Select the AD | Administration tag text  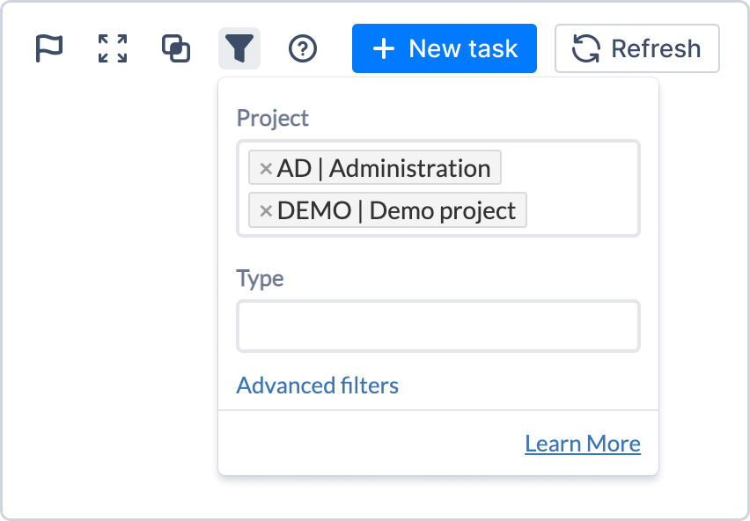(x=384, y=168)
